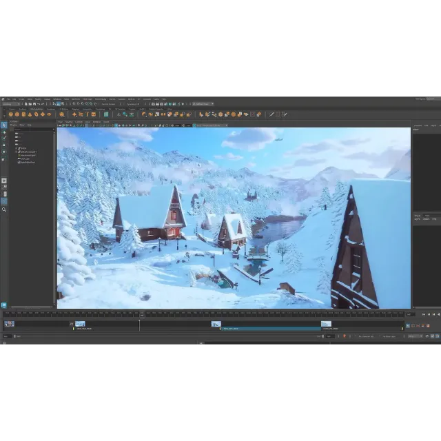The width and height of the screenshot is (441, 441).
Task: Click the pencil-shaped shelf icon
Action: 271,114
